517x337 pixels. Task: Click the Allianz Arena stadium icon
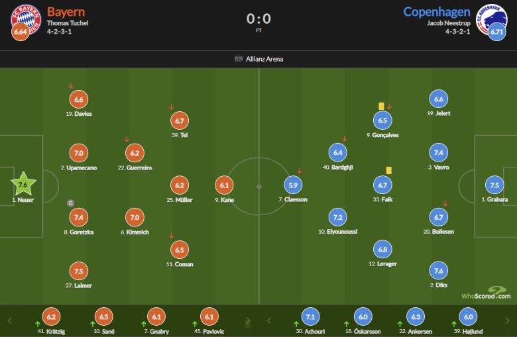tap(239, 59)
